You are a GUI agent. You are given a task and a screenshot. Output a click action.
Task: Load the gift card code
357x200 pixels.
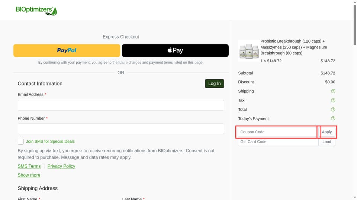(327, 142)
